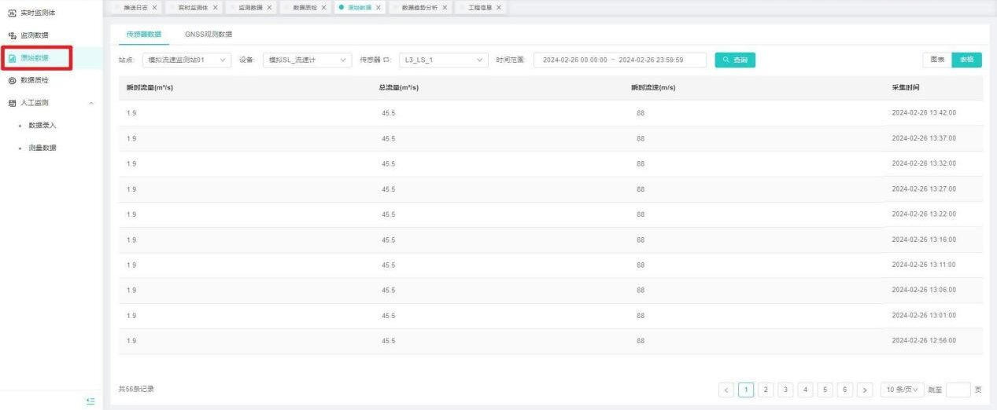
Task: Go to page 3 of results
Action: pos(785,390)
